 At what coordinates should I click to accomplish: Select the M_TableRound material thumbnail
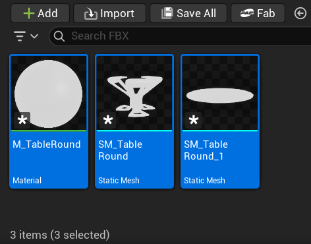pos(49,93)
